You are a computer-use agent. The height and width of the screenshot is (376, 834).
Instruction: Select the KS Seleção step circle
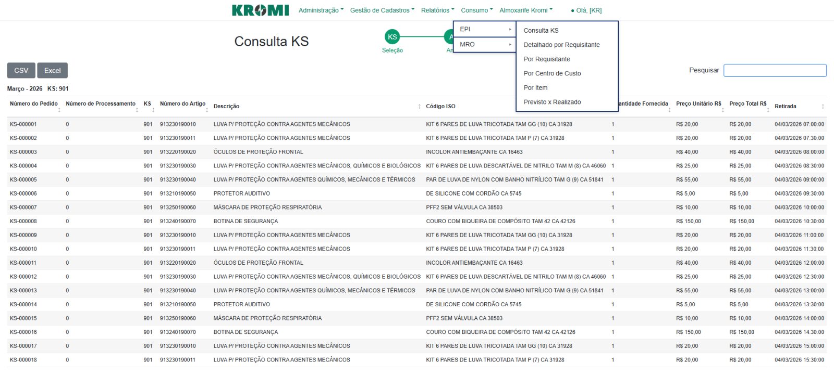(x=393, y=37)
